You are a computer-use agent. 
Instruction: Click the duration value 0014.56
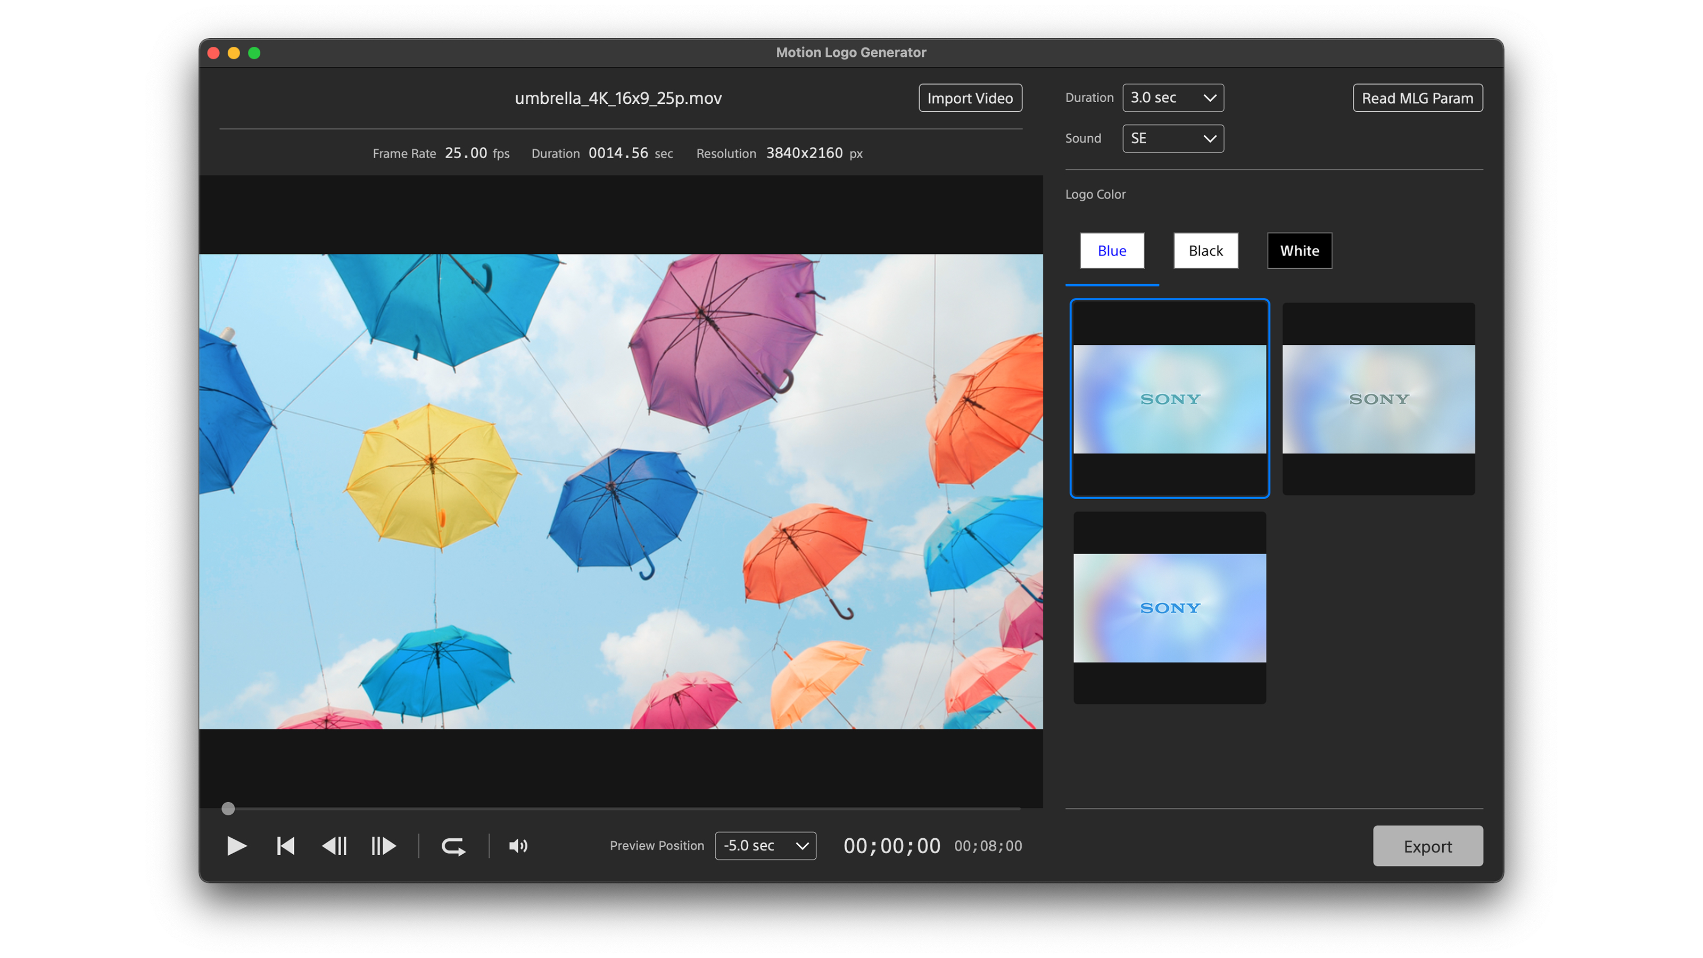click(618, 153)
